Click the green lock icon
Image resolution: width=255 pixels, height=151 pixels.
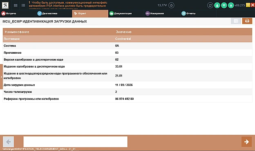[x=231, y=5]
